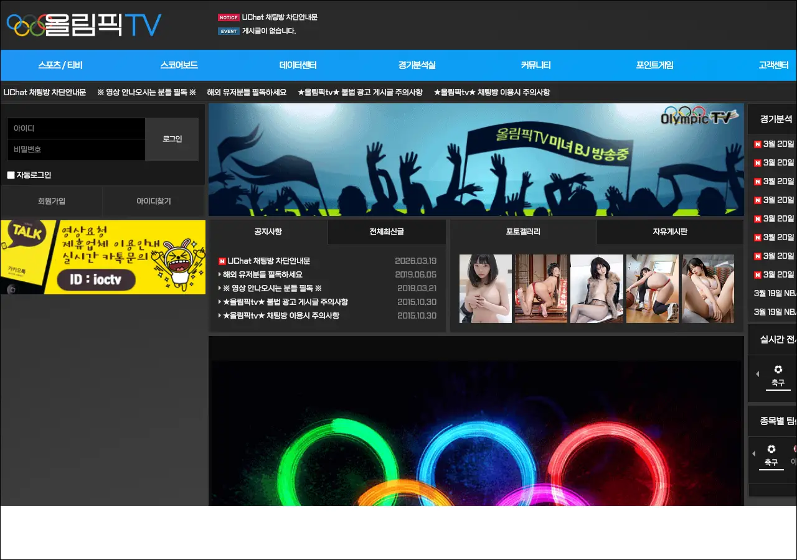The image size is (797, 560).
Task: Click the red N icon beside UChat notice
Action: click(222, 261)
